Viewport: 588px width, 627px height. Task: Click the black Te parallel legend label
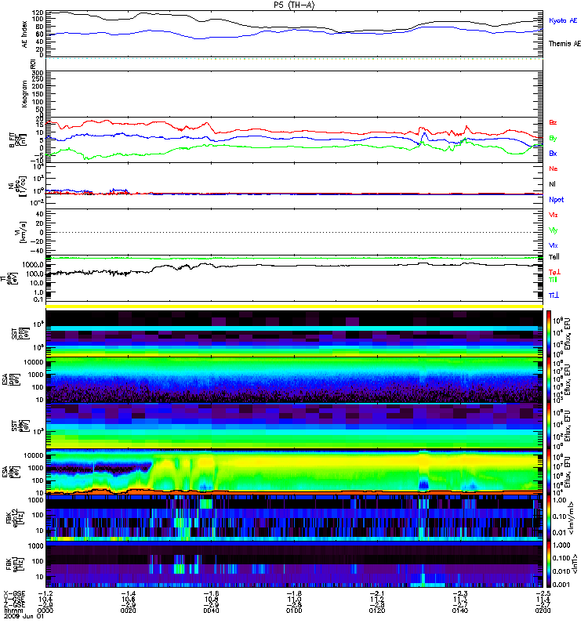coord(554,257)
